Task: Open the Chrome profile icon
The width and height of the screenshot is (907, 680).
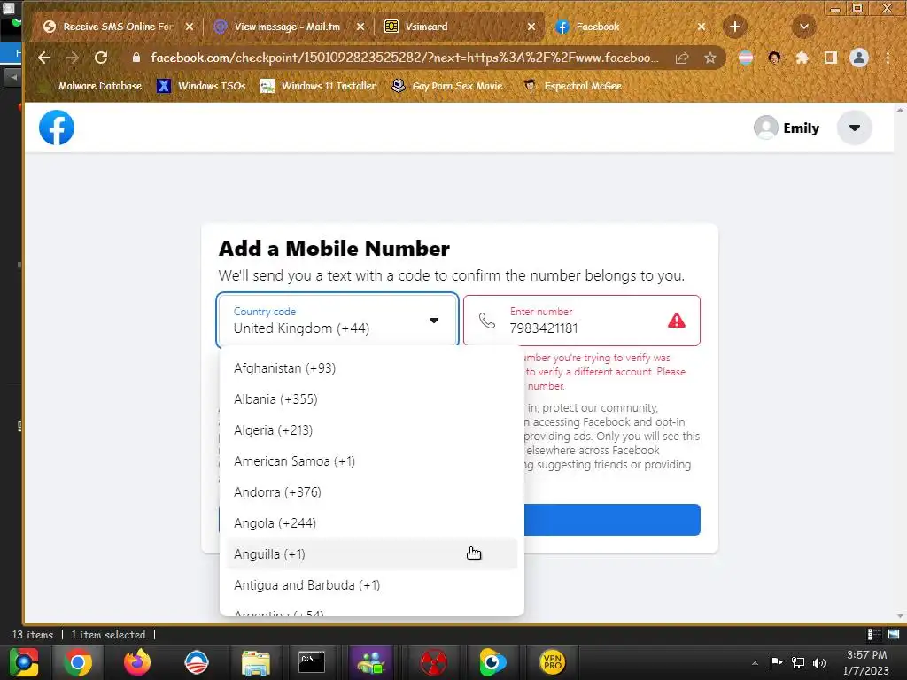Action: (859, 58)
